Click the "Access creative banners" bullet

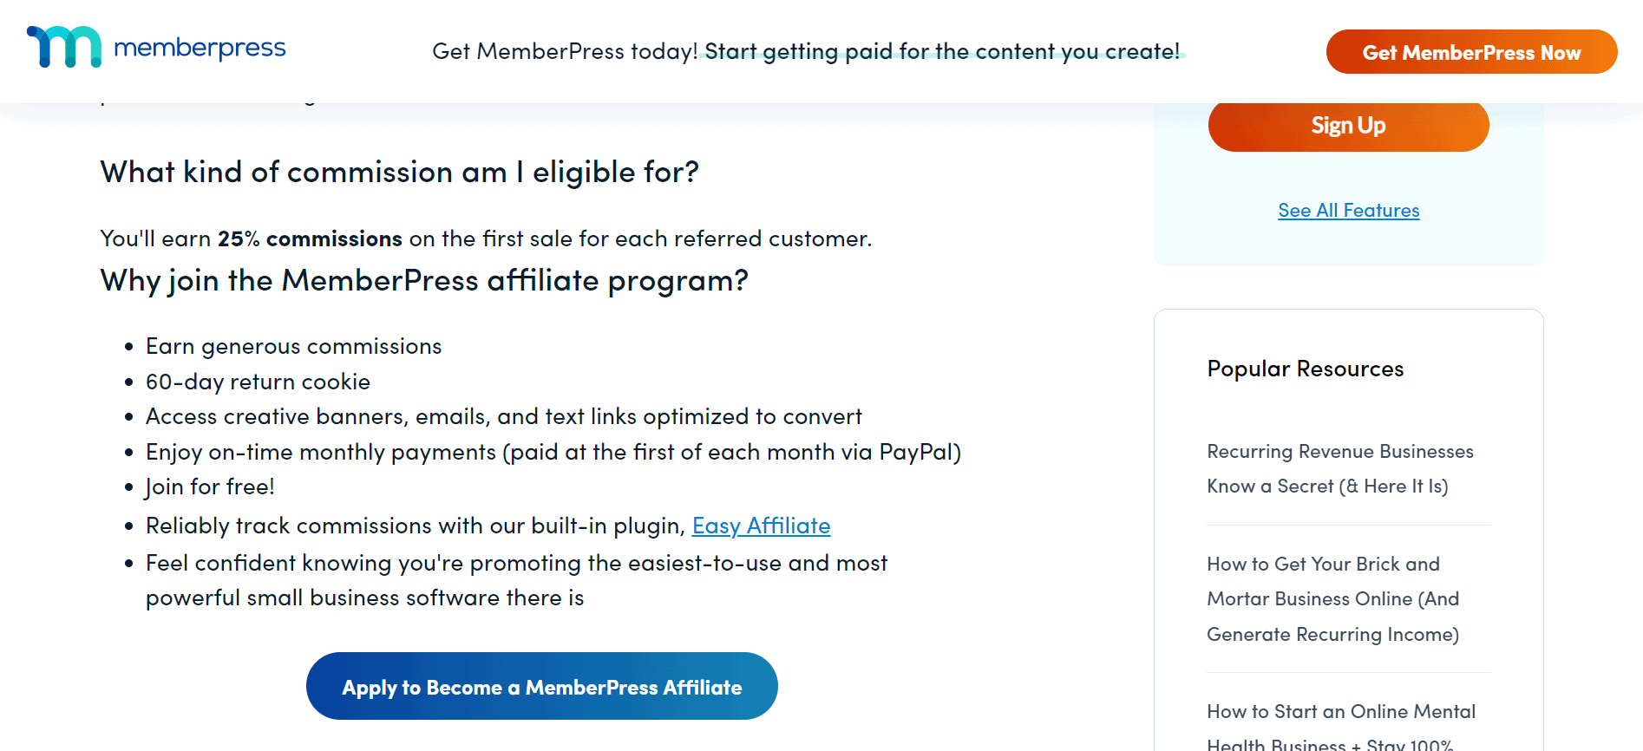tap(503, 416)
